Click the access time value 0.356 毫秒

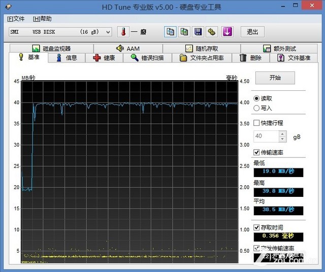pyautogui.click(x=278, y=237)
